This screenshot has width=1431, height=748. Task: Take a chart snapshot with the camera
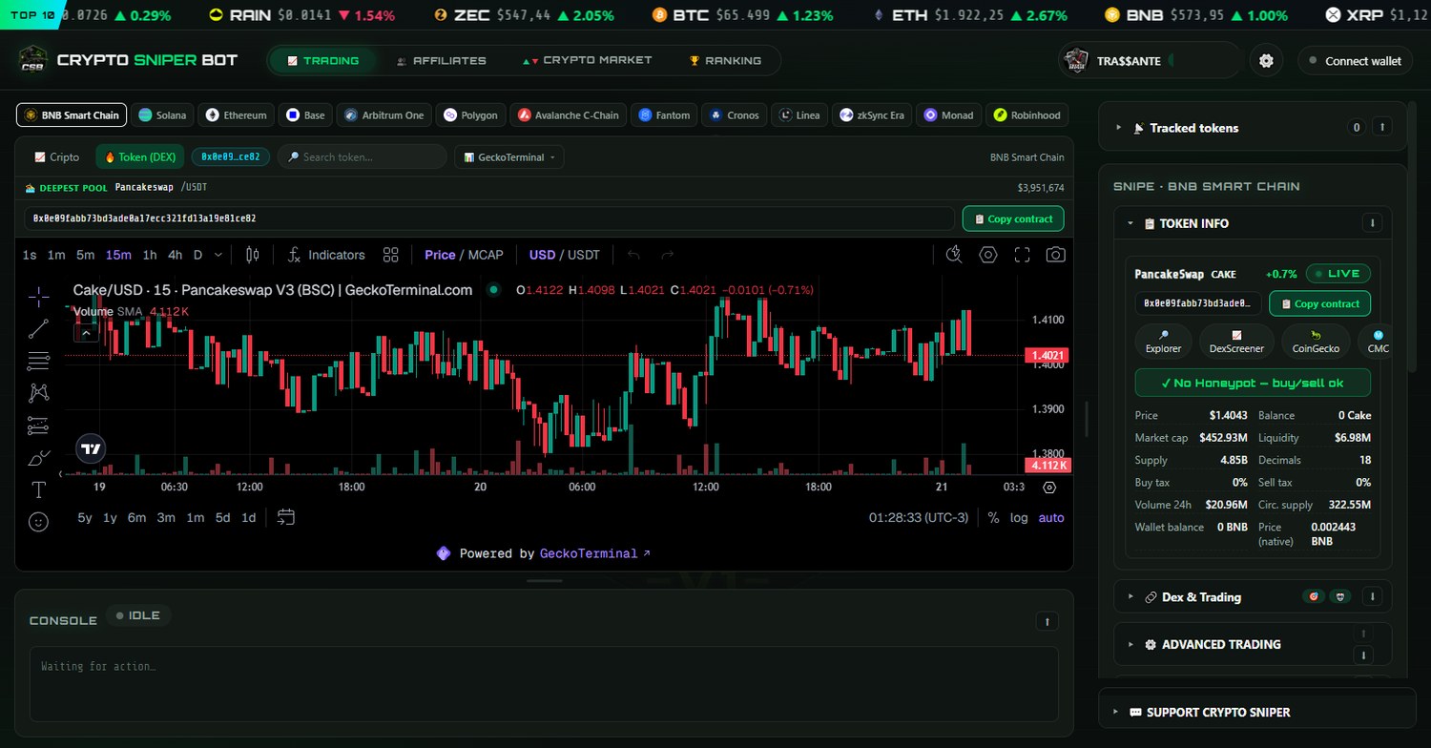click(x=1055, y=255)
